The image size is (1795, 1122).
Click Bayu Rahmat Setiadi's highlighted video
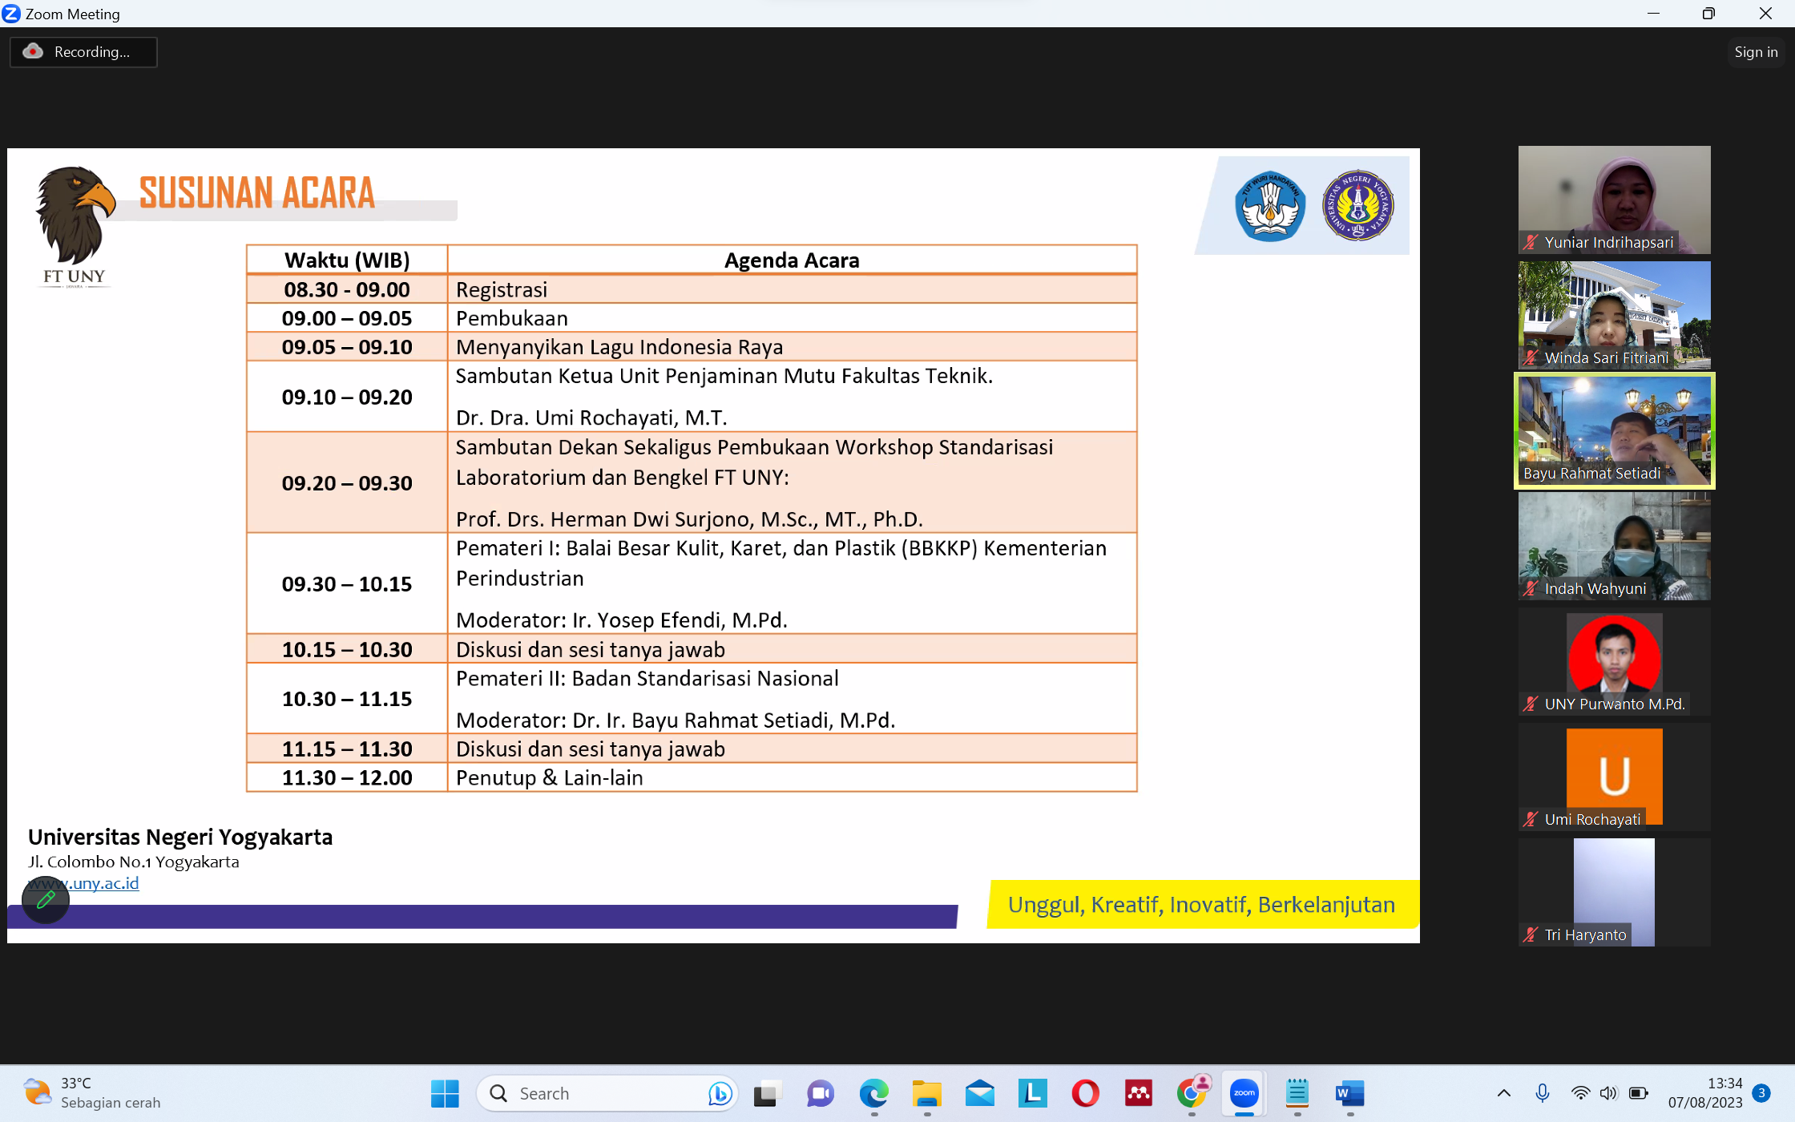click(1613, 430)
